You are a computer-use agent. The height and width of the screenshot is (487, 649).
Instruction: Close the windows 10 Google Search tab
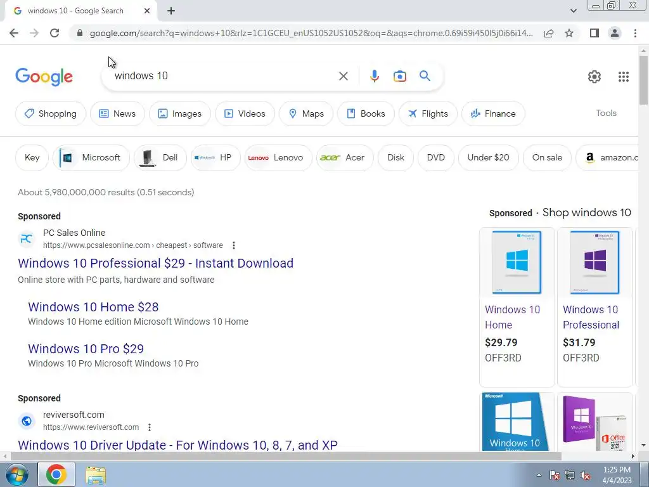click(x=147, y=11)
